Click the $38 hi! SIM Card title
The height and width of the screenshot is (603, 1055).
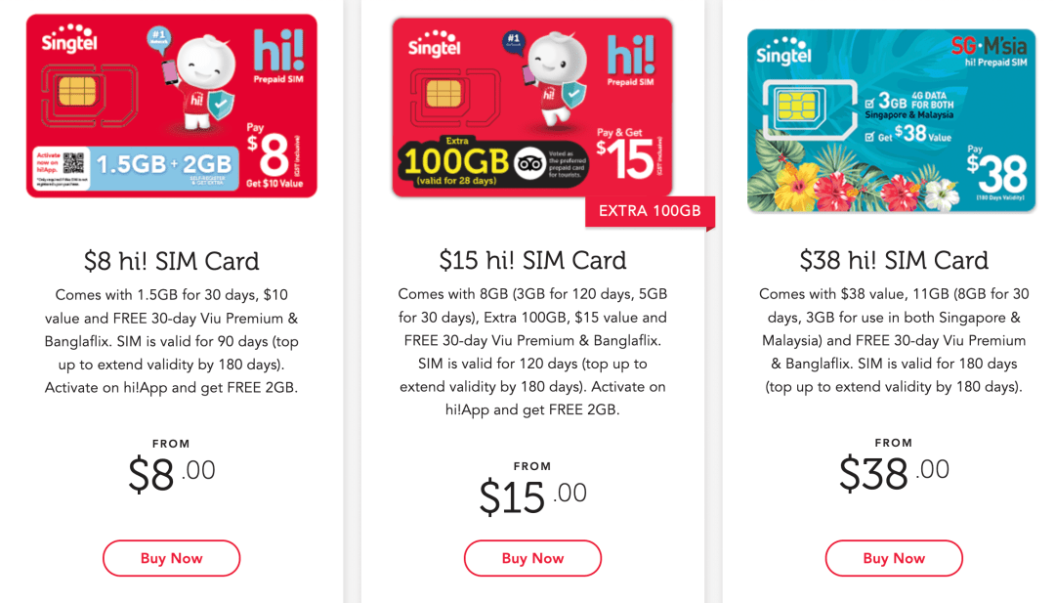[x=894, y=260]
